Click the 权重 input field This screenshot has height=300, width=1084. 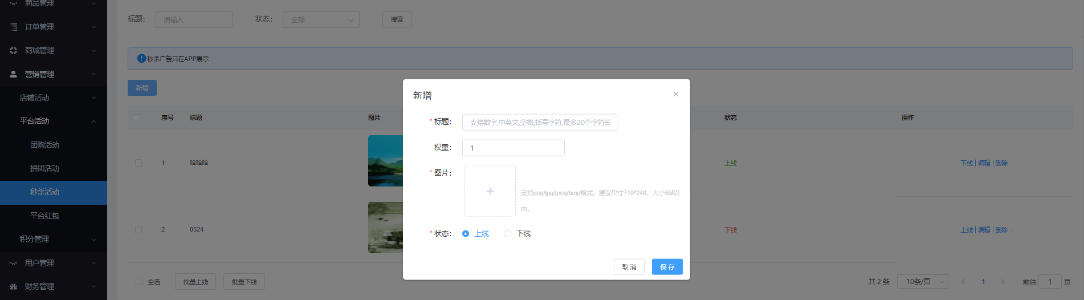[513, 148]
